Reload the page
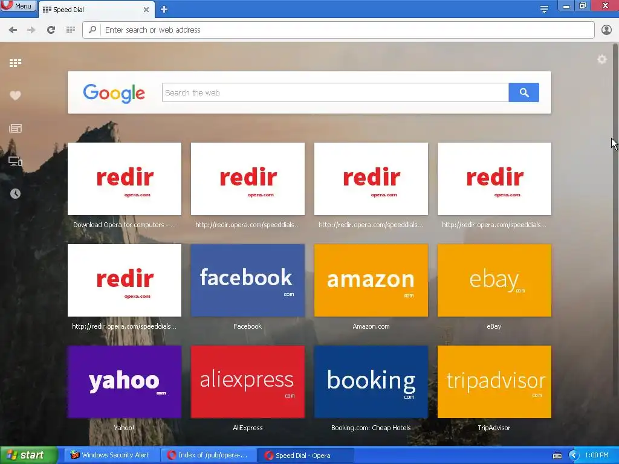619x464 pixels. [51, 30]
